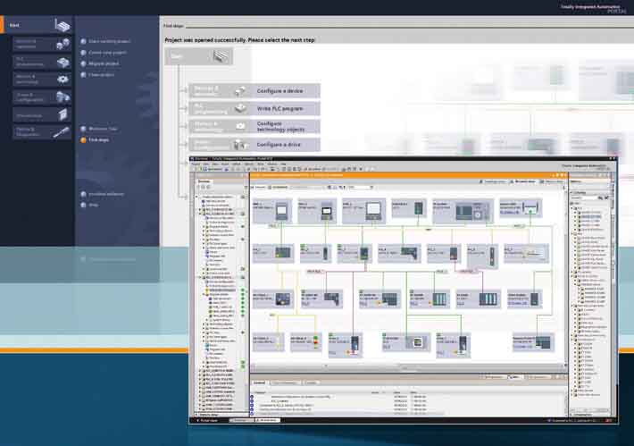
Task: Open Online & Diagnostics screwdriver icon
Action: [x=61, y=132]
